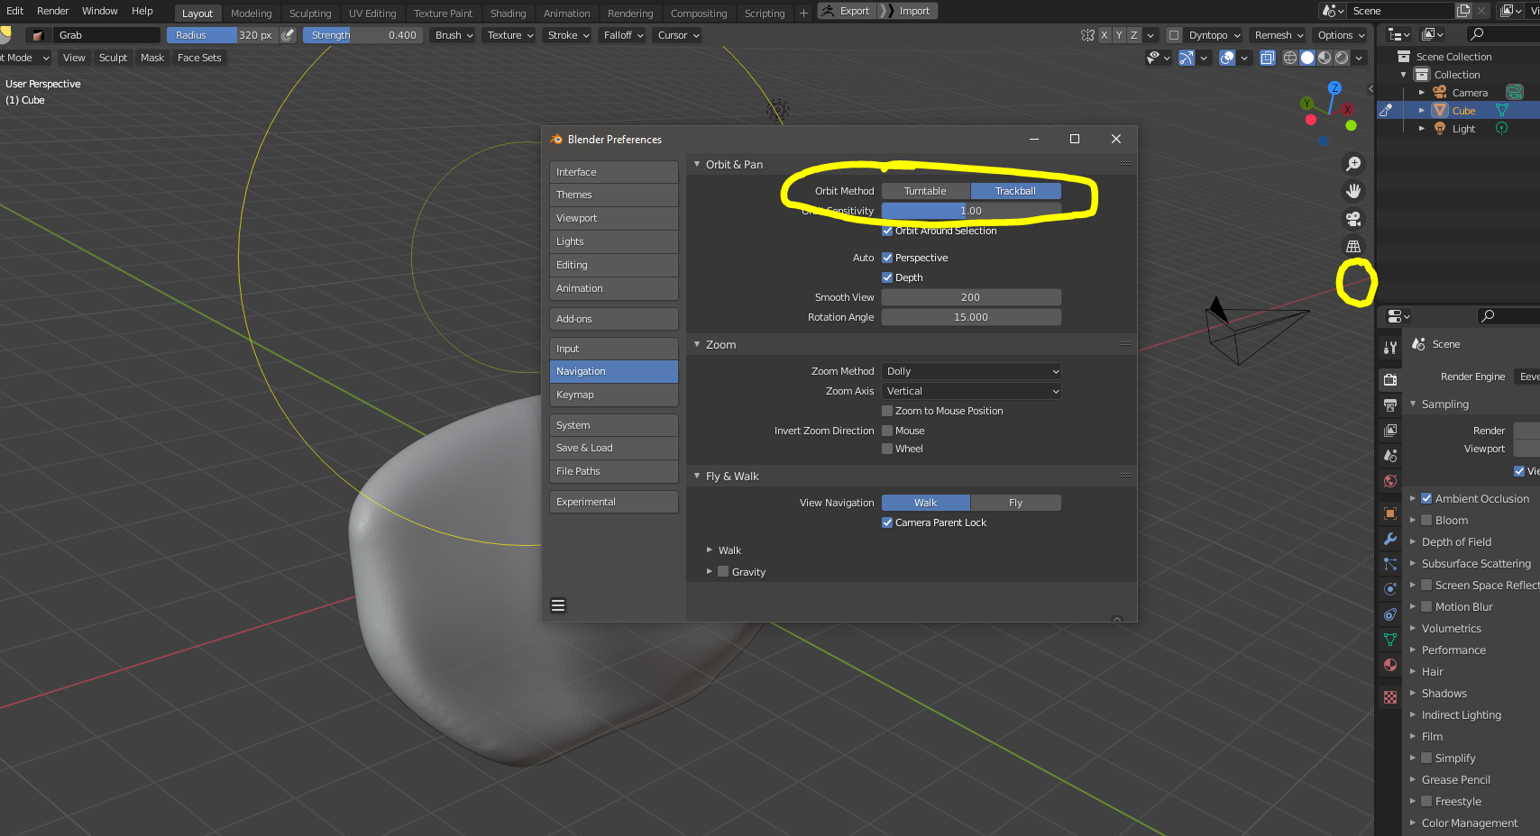Adjust the Orbit Sensitivity slider
The image size is (1540, 836).
click(x=971, y=211)
